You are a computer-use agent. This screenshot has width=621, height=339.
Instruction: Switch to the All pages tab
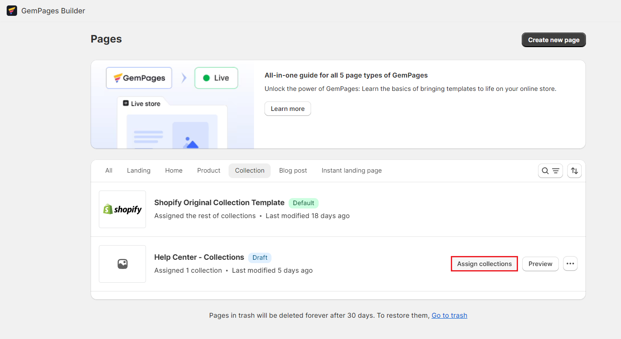108,170
